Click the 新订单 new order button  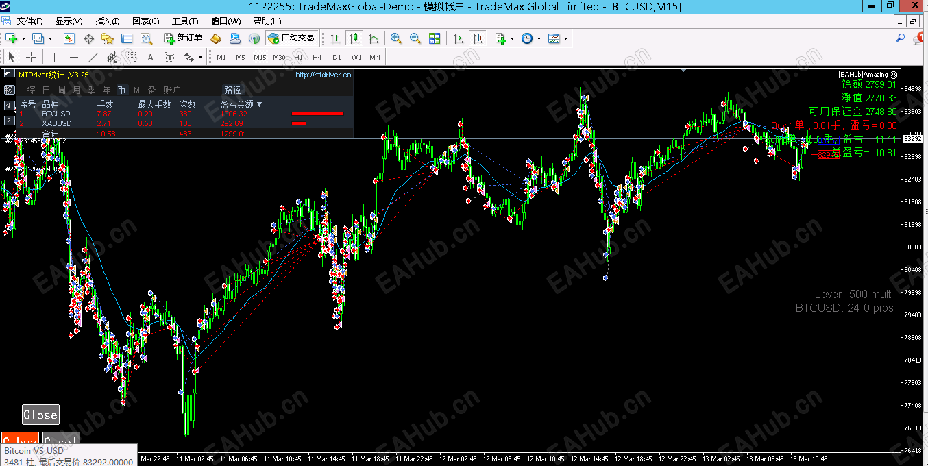(x=184, y=38)
